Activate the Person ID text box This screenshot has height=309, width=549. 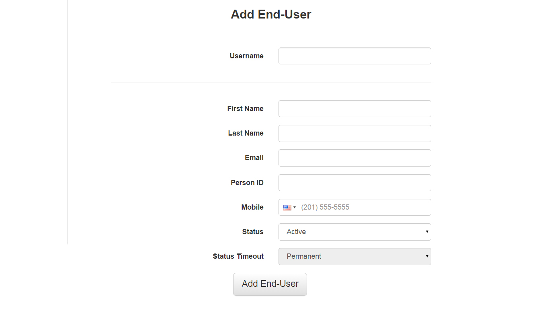(x=354, y=183)
